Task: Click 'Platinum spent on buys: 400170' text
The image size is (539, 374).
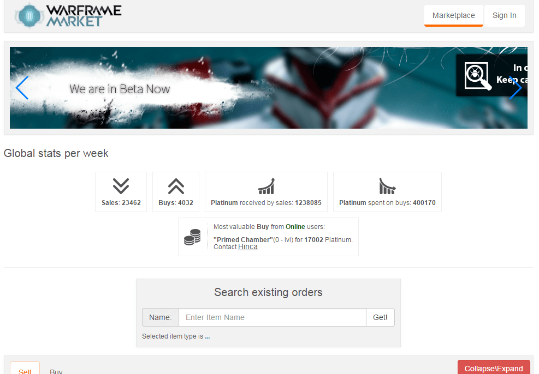Action: pos(387,203)
